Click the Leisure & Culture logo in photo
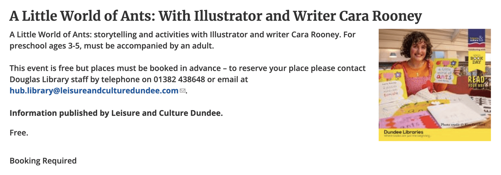 pyautogui.click(x=477, y=37)
